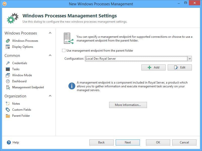This screenshot has height=151, width=202.
Task: Click the Notes icon in sidebar
Action: [x=8, y=104]
